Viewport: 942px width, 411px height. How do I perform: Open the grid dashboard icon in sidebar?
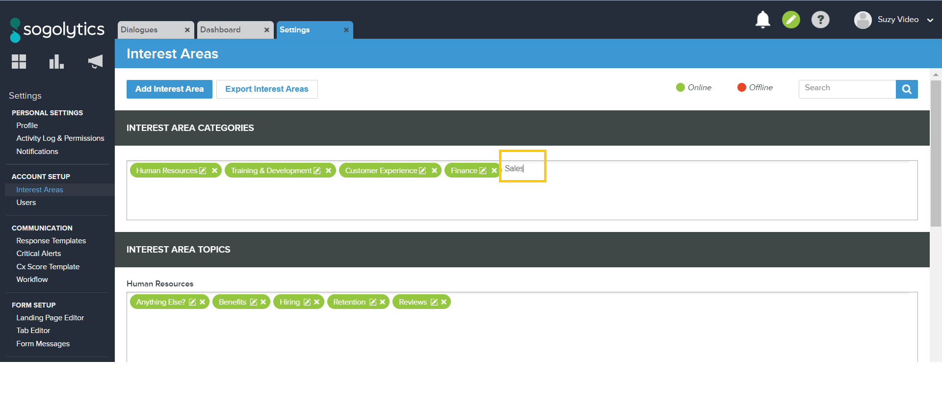(19, 62)
